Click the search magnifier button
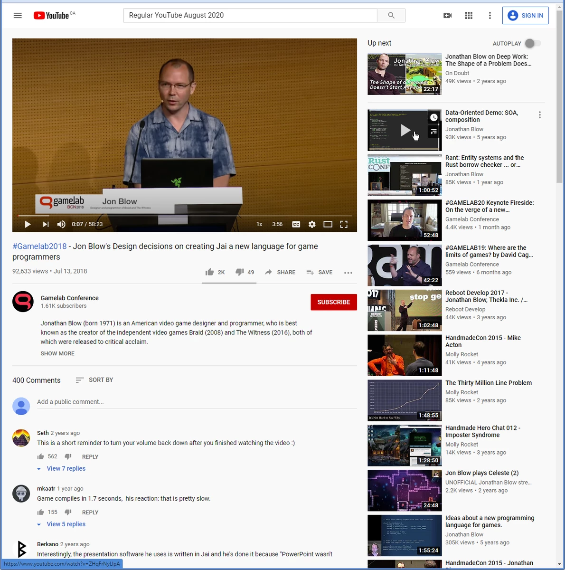This screenshot has height=570, width=565. point(391,15)
